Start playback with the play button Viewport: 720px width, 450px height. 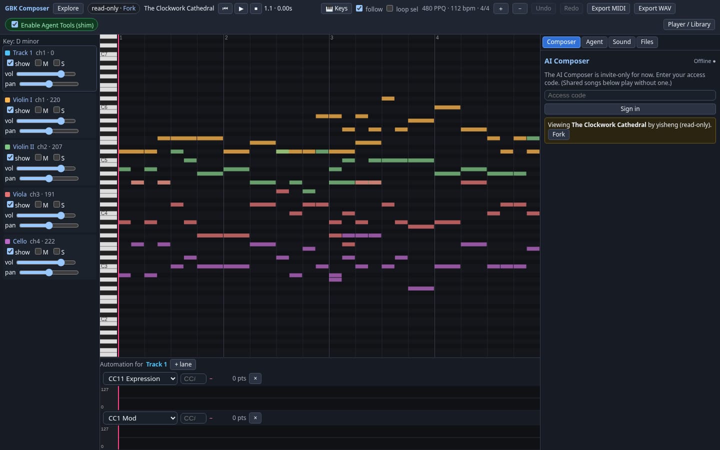coord(241,8)
